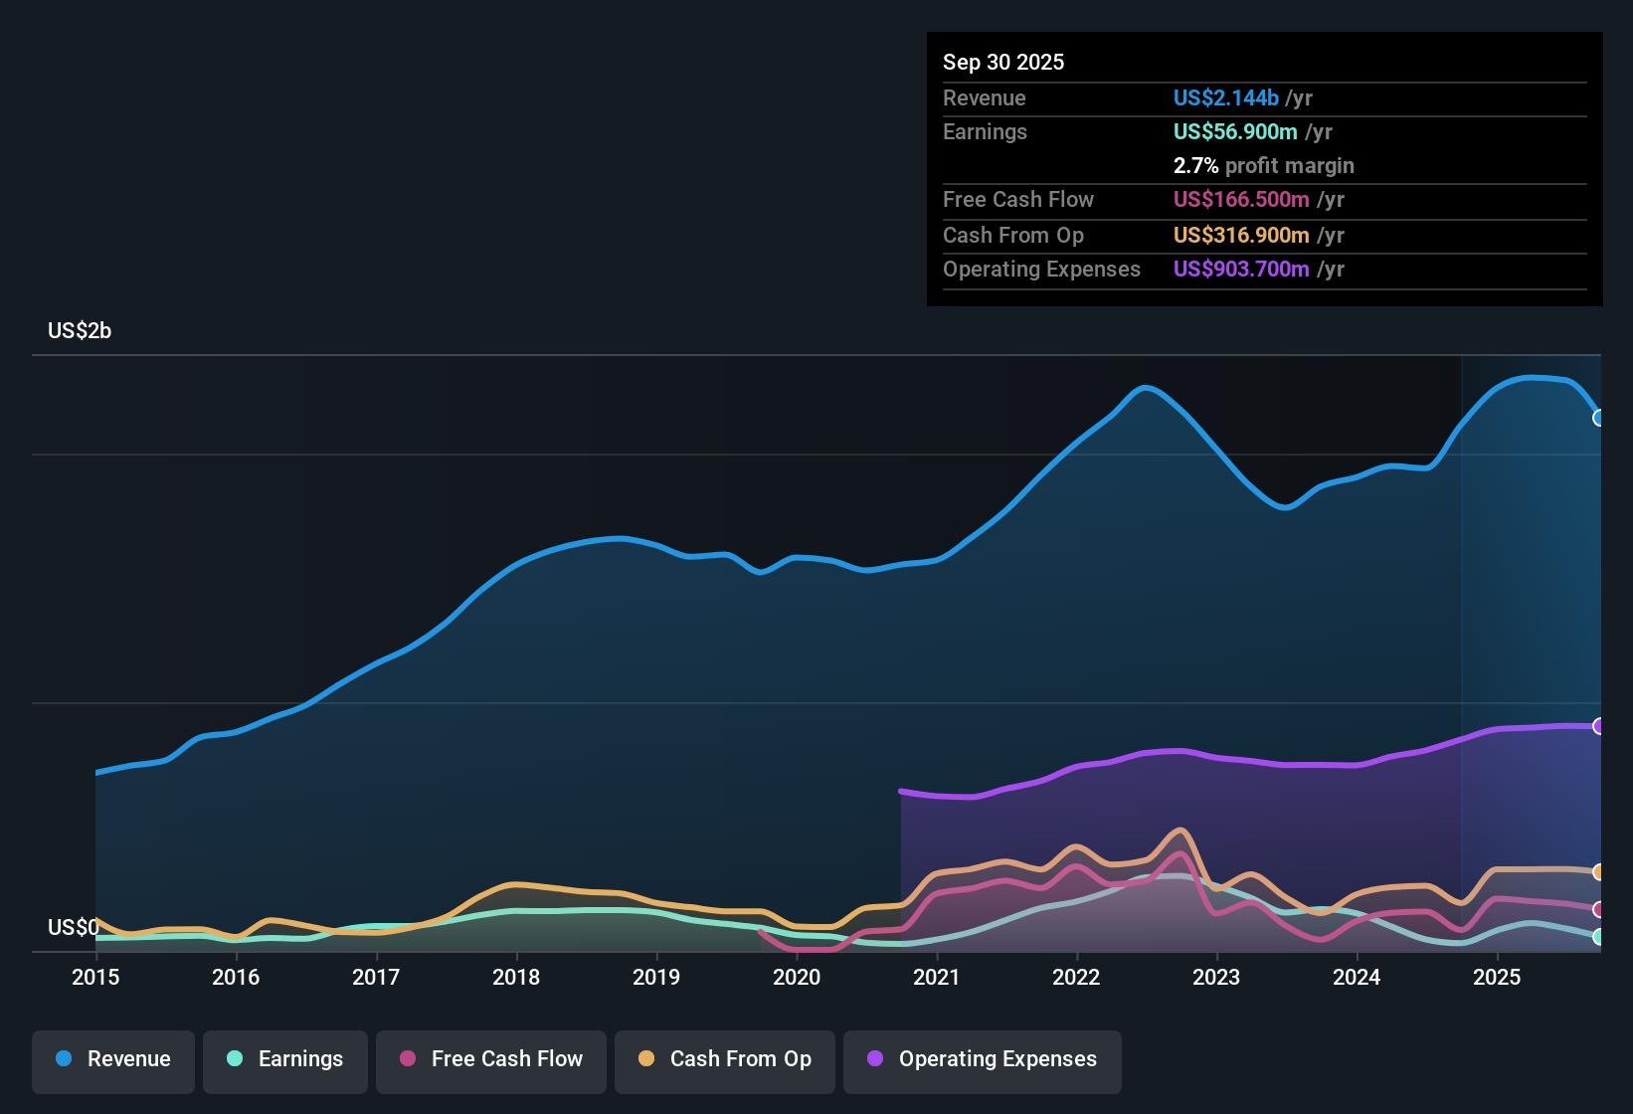Image resolution: width=1633 pixels, height=1114 pixels.
Task: Click the blue Revenue legend dot
Action: click(63, 1059)
